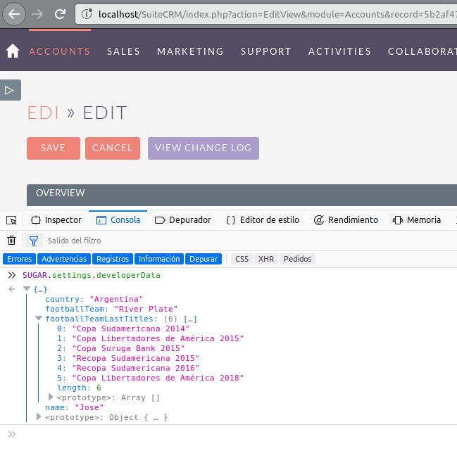Image resolution: width=457 pixels, height=453 pixels.
Task: Enable the Pedidos filter
Action: (297, 259)
